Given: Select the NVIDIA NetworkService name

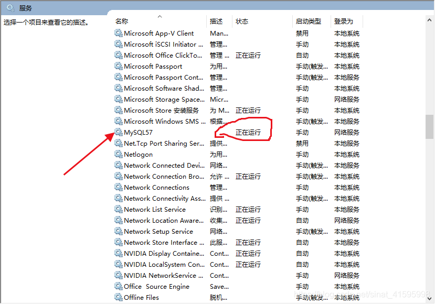Looking at the screenshot, I should point(163,276).
